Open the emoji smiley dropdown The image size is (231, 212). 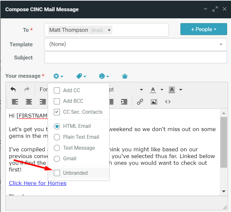[104, 76]
